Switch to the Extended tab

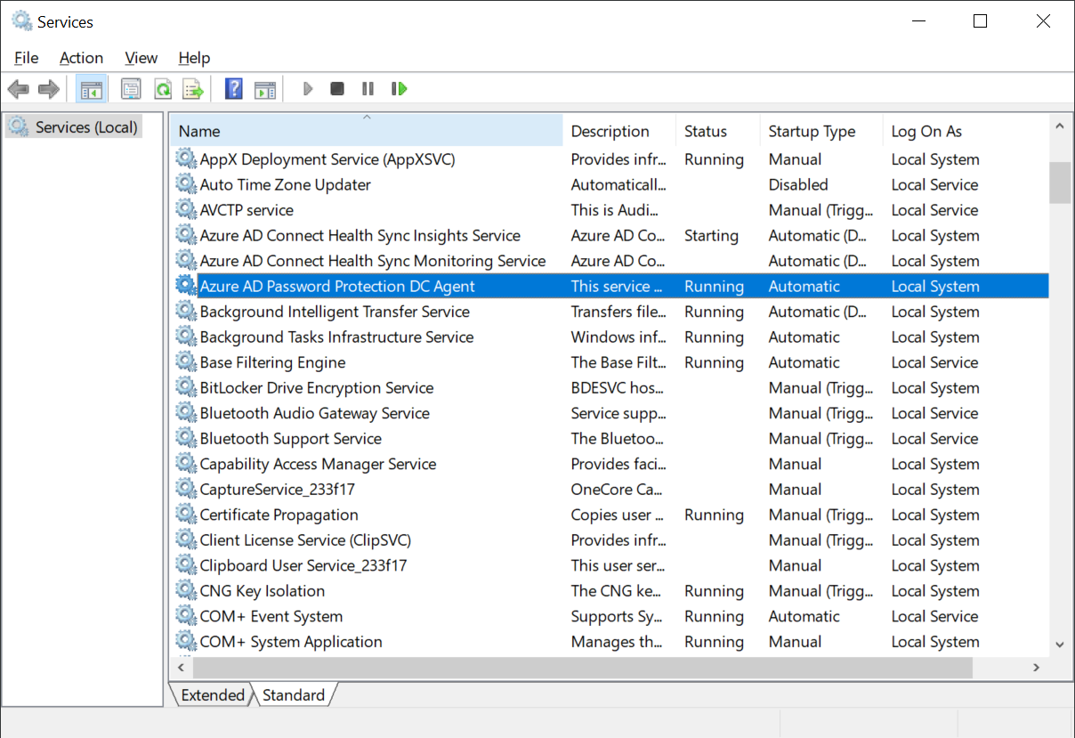click(213, 695)
